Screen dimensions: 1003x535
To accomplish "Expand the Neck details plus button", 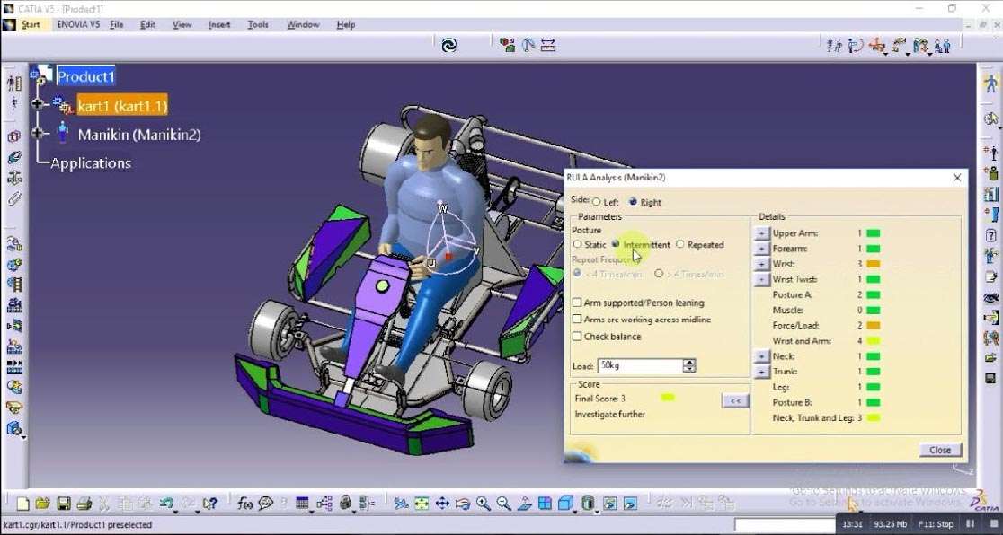I will coord(761,356).
